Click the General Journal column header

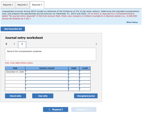47,68
